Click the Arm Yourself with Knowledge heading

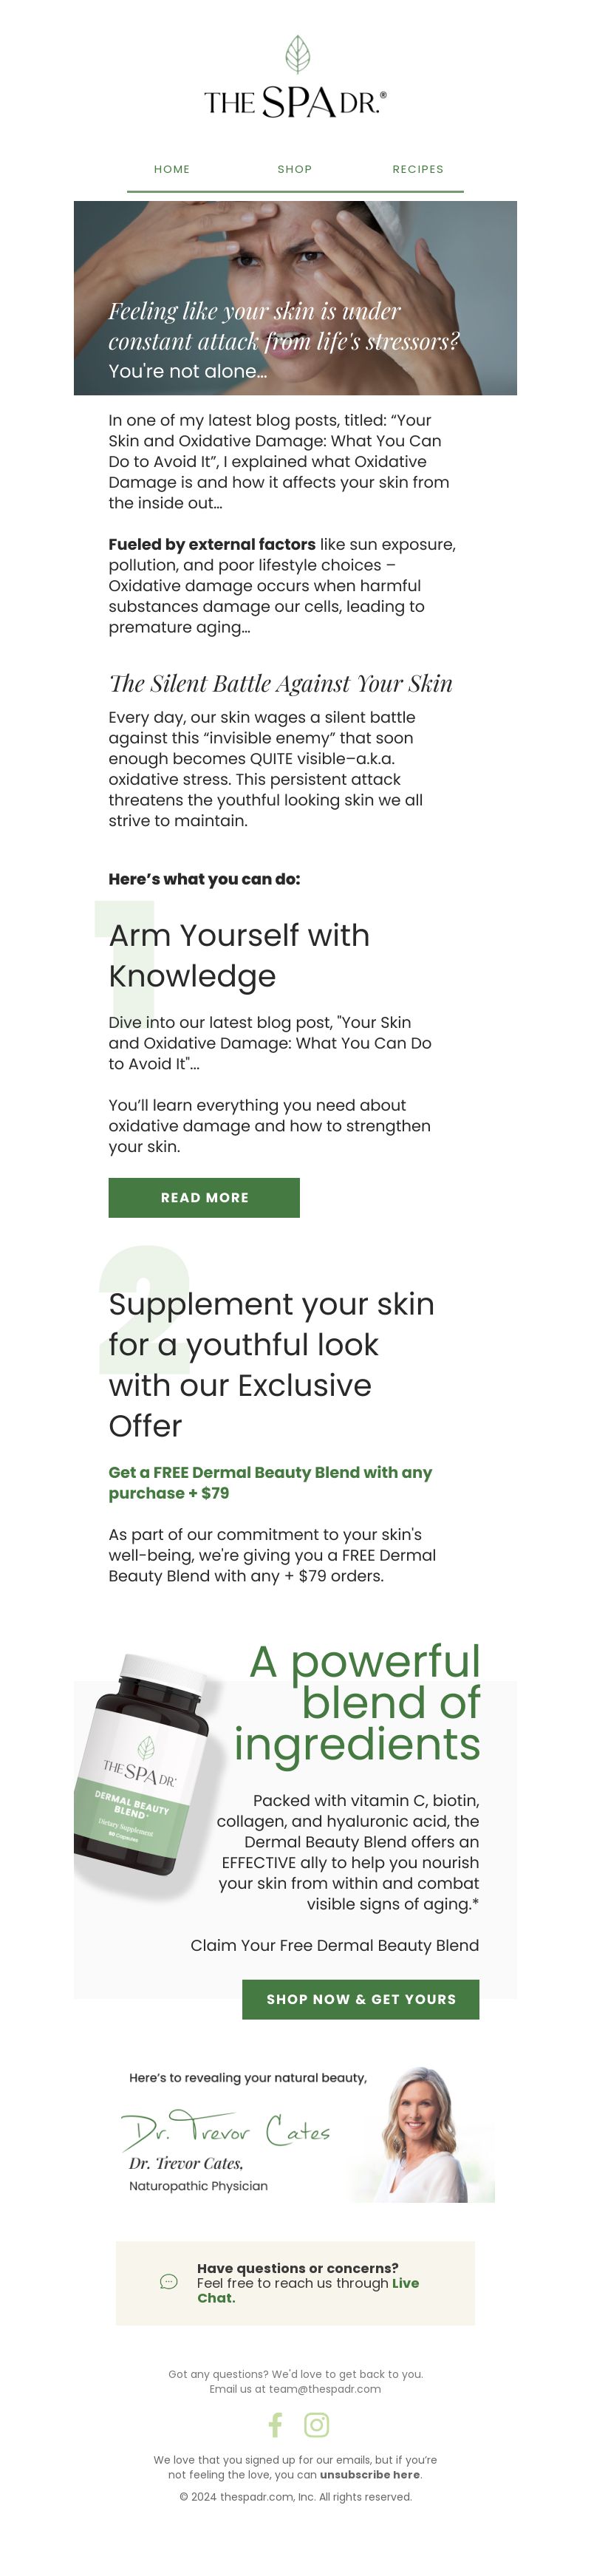pyautogui.click(x=239, y=955)
